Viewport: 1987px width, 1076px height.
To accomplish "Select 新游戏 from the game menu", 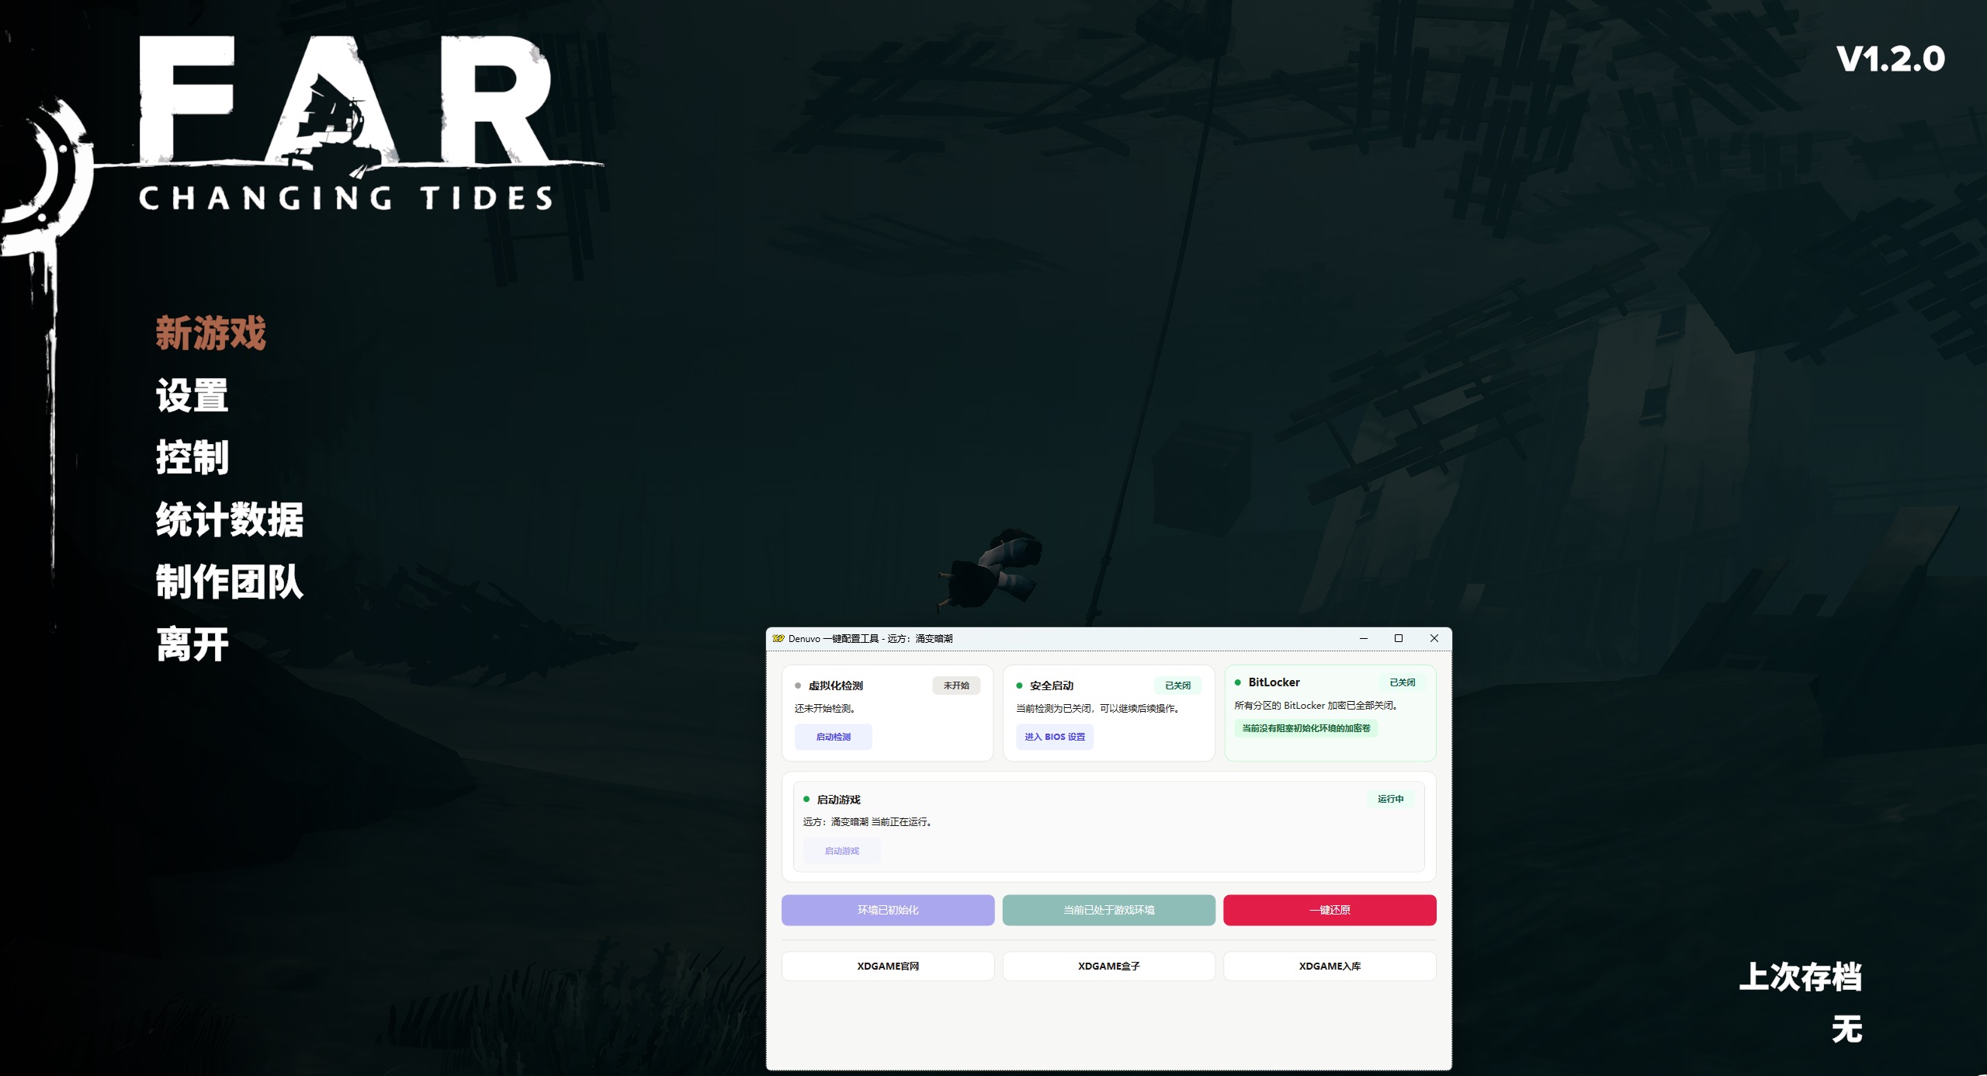I will click(x=210, y=334).
